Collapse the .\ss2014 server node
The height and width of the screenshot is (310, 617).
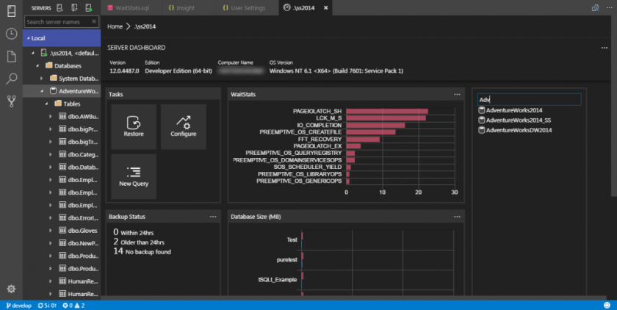coord(32,53)
